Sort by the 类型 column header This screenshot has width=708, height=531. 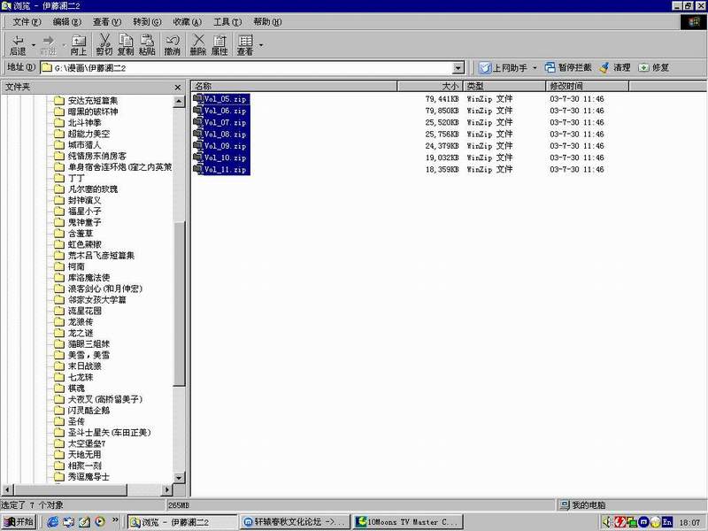[504, 86]
